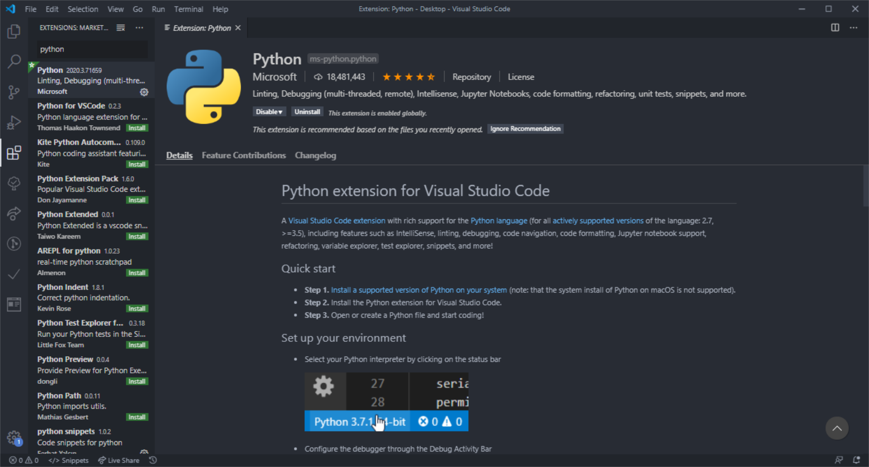Click the Python logo image

pos(204,87)
